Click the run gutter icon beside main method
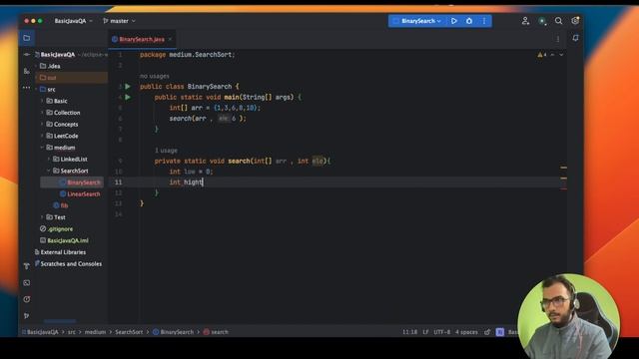Viewport: 639px width, 359px height. [x=128, y=97]
